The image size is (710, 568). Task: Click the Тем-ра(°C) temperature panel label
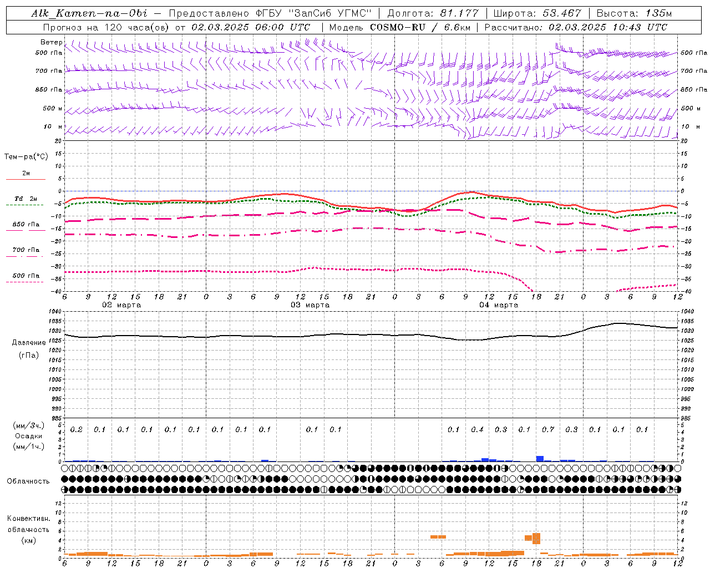point(26,157)
